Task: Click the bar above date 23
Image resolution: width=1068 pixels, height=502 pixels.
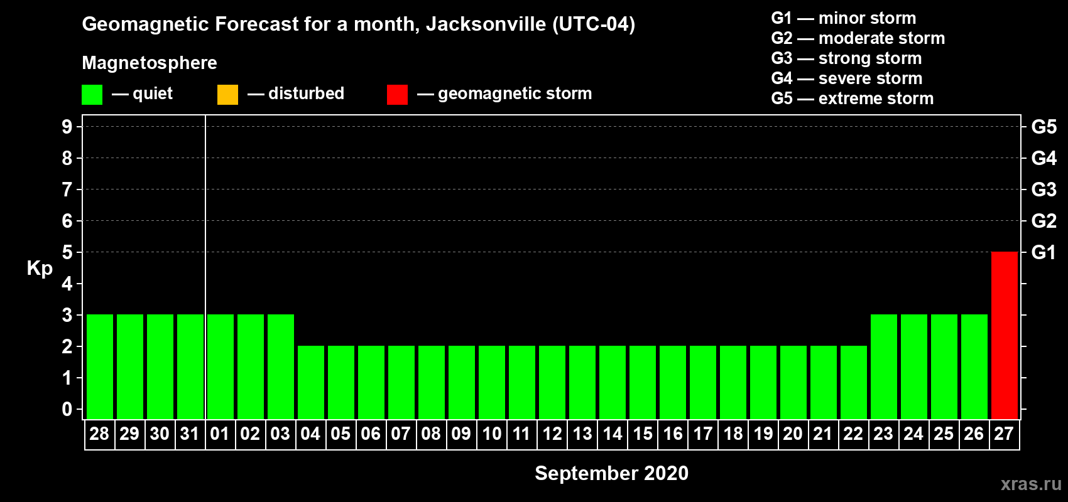Action: point(884,366)
